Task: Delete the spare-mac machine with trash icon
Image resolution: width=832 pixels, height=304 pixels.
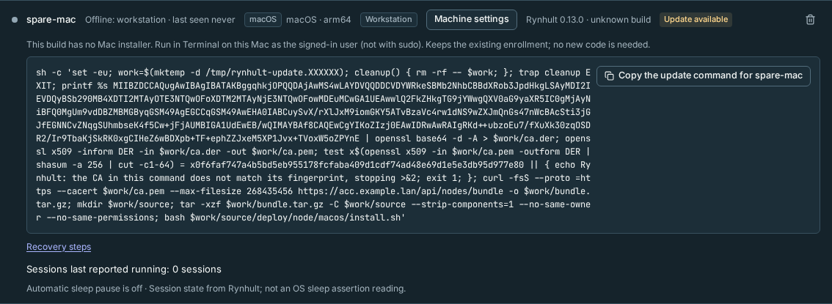Action: (x=810, y=20)
